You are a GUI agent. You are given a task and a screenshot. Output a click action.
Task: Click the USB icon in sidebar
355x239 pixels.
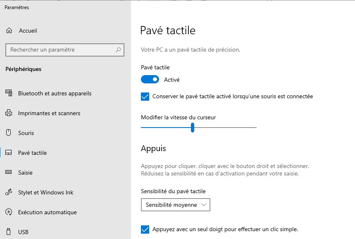[x=9, y=232]
